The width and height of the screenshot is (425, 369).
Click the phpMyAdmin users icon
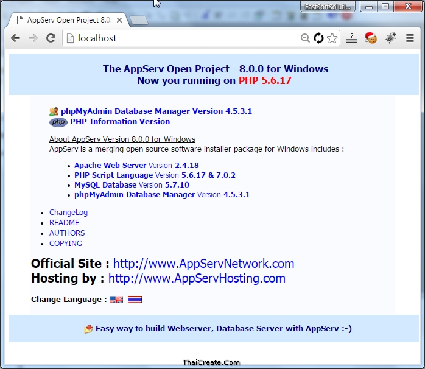54,111
